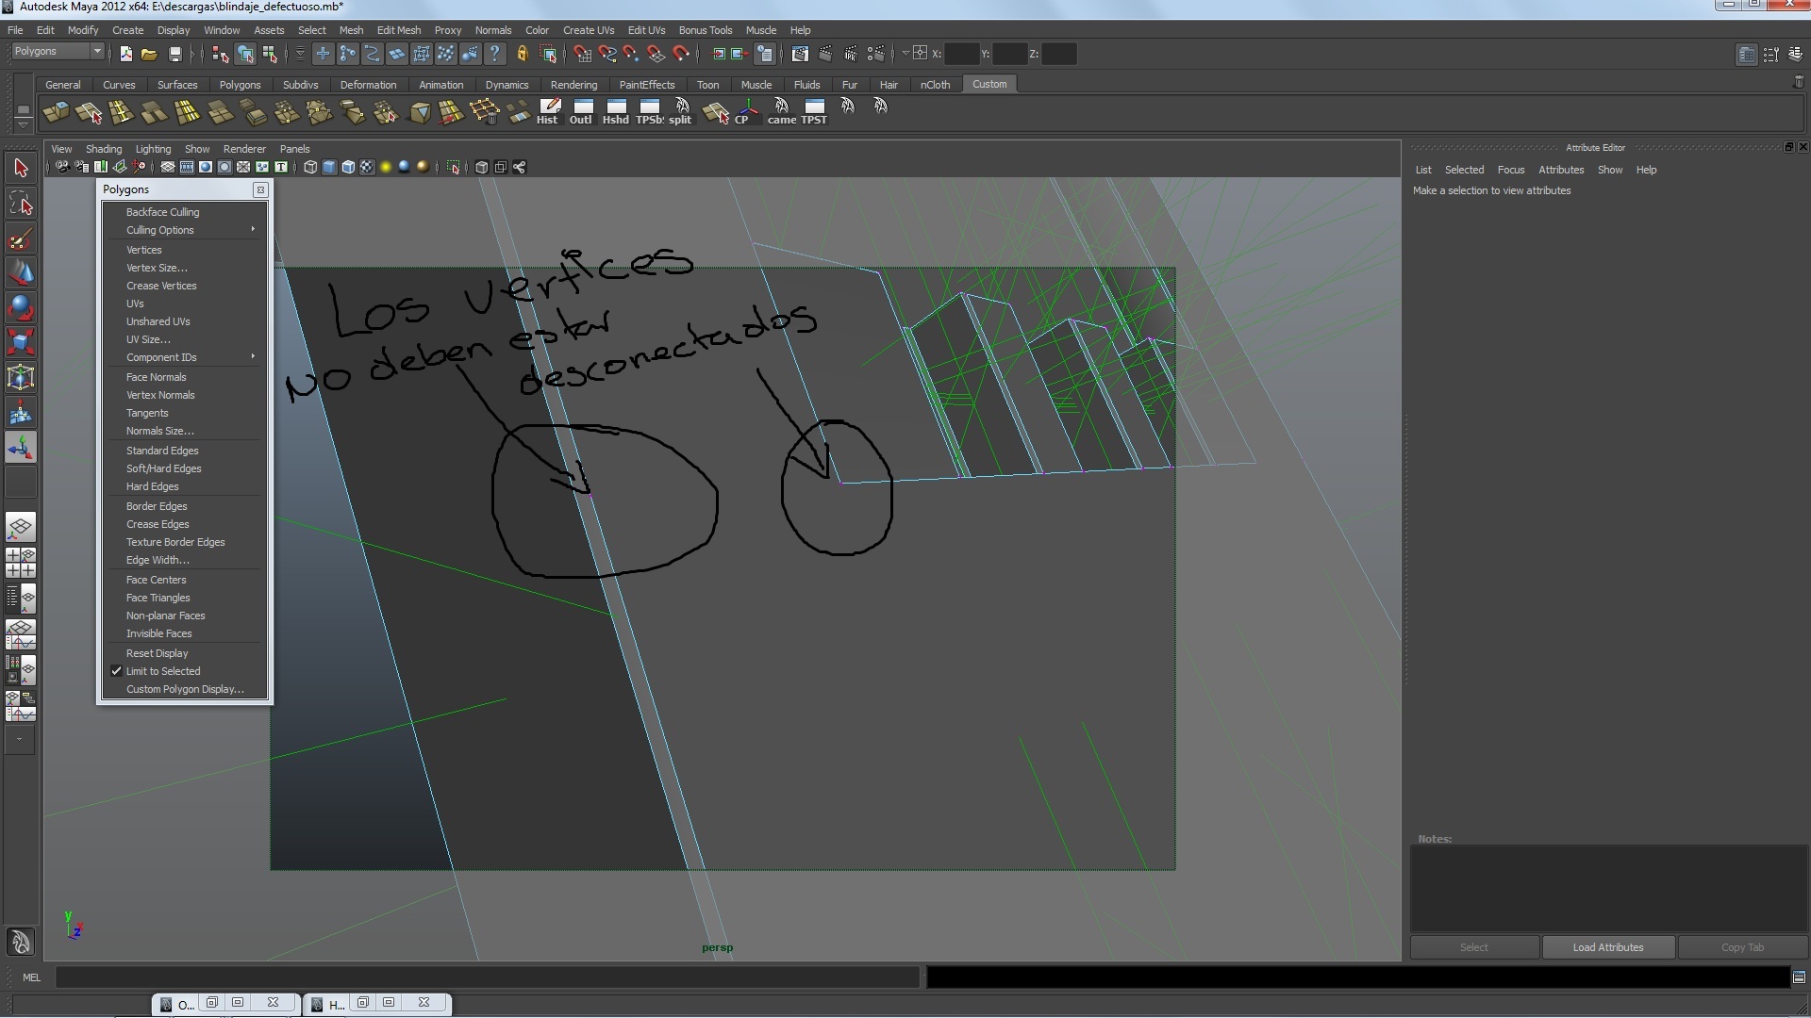This screenshot has height=1018, width=1811.
Task: Toggle Border Edges display option
Action: coord(157,506)
